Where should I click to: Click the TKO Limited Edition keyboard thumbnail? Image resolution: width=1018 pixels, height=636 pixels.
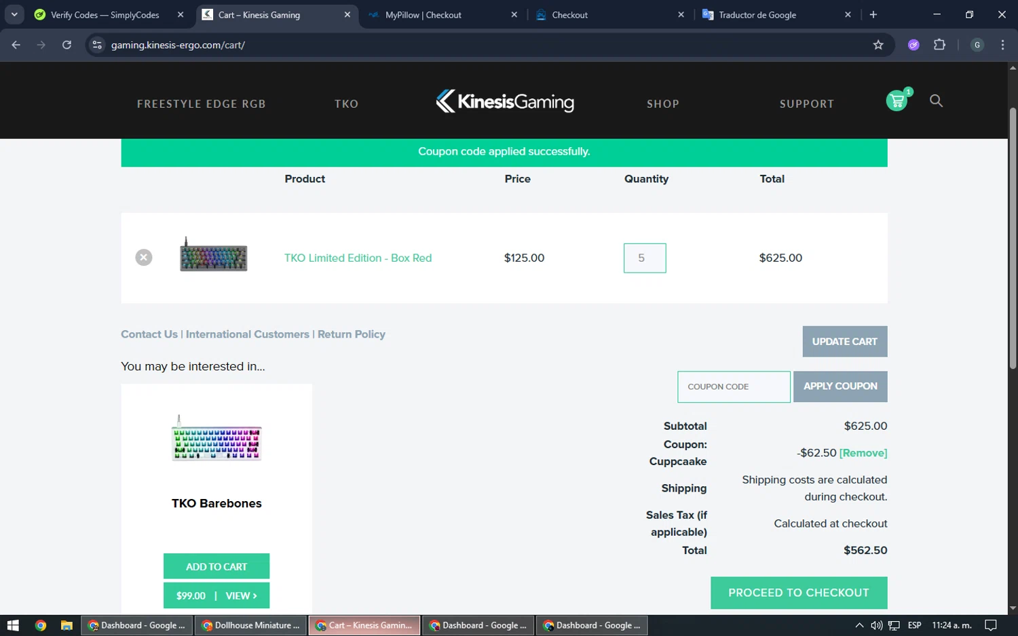coord(213,256)
